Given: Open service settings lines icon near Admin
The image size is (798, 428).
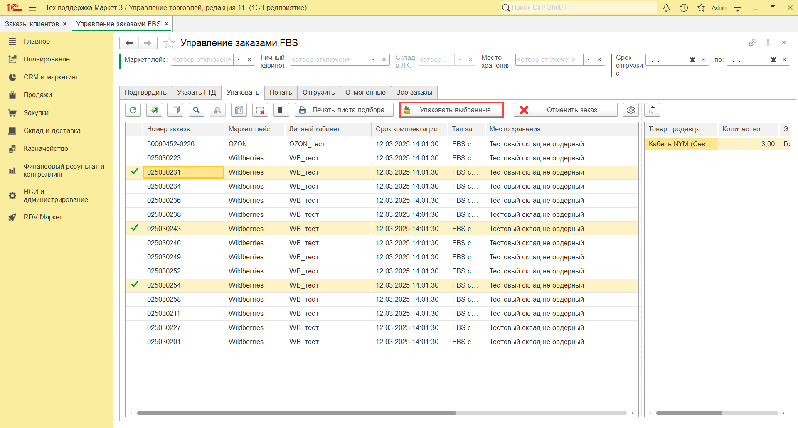Looking at the screenshot, I should 738,7.
